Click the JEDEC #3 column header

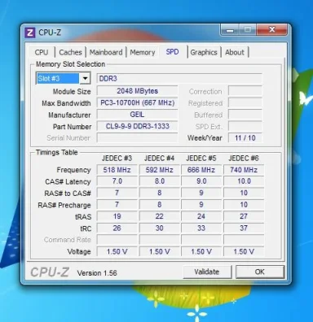(117, 159)
